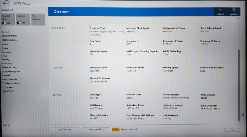
Task: Click processor type value i7-1185G7
Action: coord(107,33)
